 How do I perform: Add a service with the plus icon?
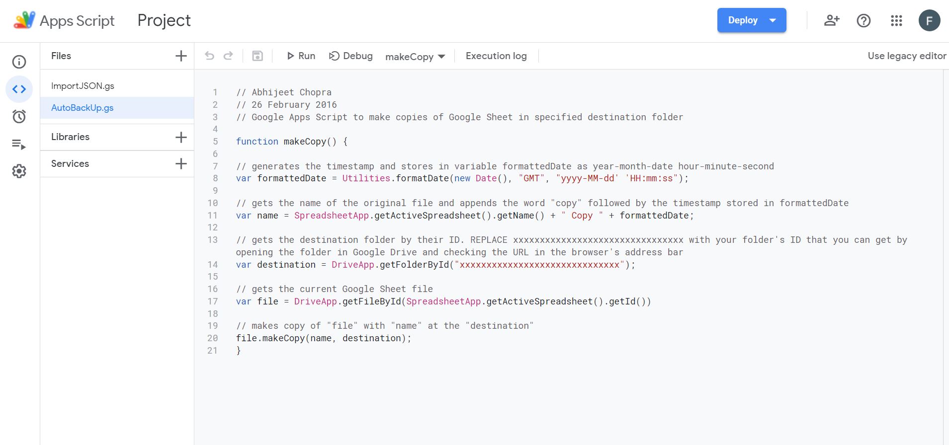[181, 163]
